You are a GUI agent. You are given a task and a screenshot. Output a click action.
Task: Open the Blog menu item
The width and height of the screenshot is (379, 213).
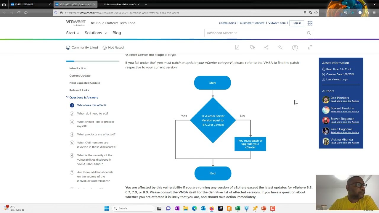[117, 33]
